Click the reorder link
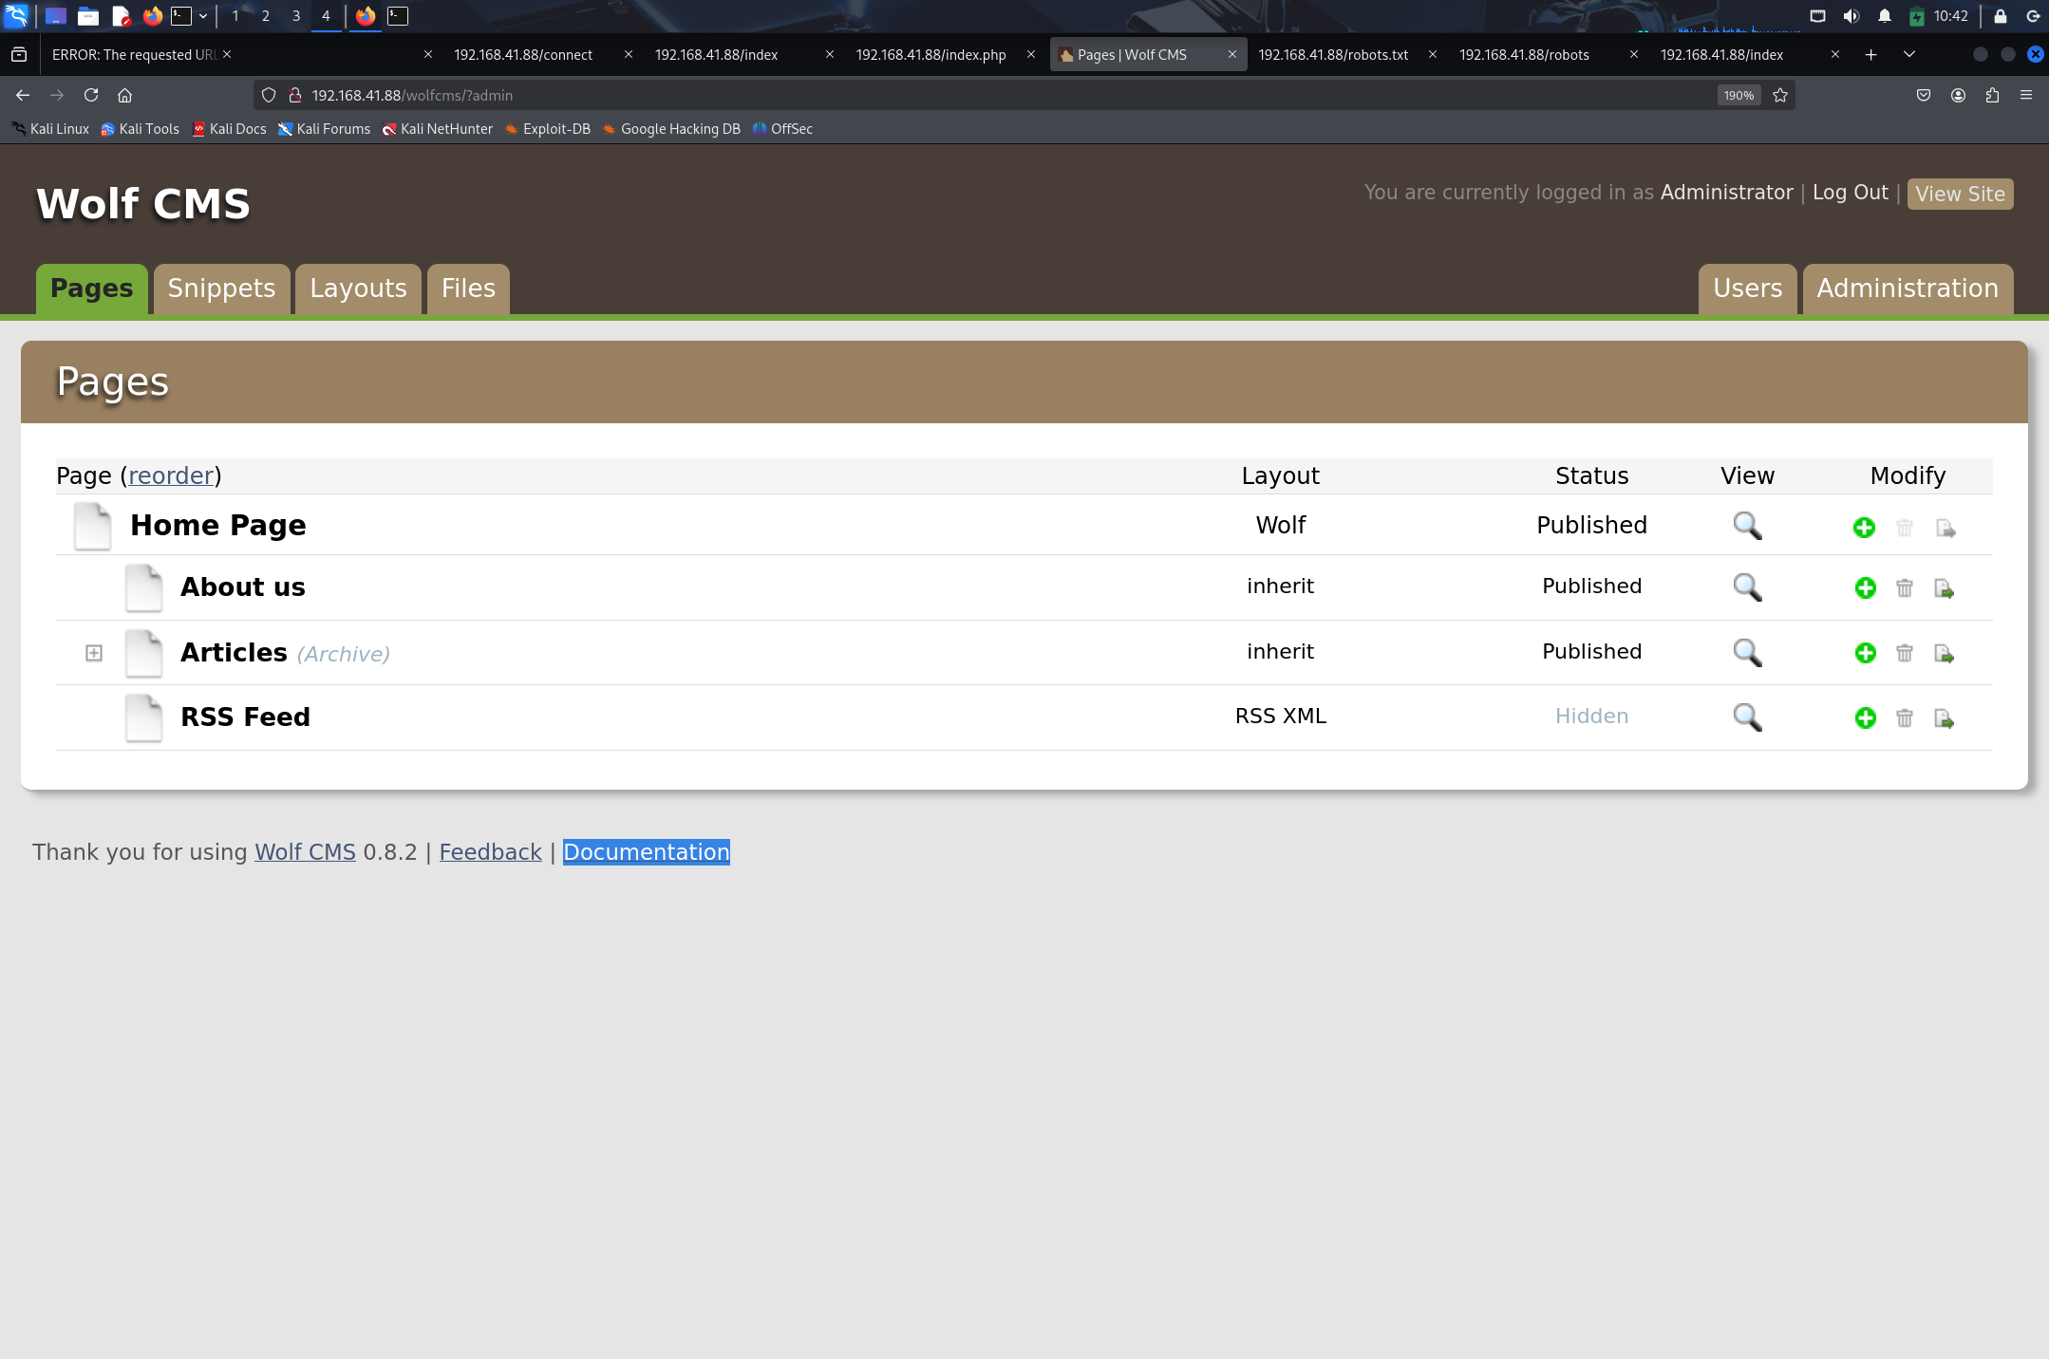This screenshot has height=1359, width=2049. coord(171,475)
